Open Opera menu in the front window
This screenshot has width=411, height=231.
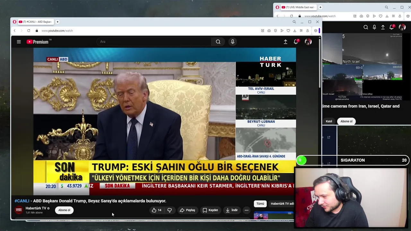tap(14, 22)
